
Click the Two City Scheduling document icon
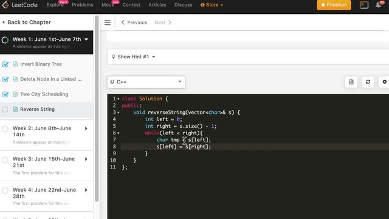pos(15,94)
